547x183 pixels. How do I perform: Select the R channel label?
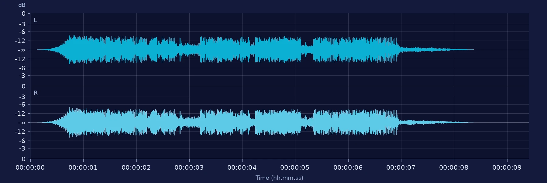[36, 93]
